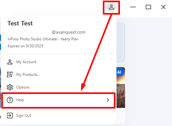
Task: Click the user profile avatar icon
Action: (x=111, y=7)
